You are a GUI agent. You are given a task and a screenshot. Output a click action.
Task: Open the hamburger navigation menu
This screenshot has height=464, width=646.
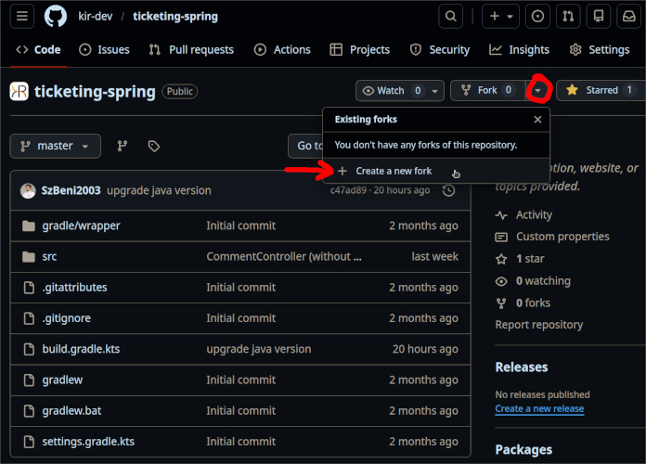click(23, 16)
